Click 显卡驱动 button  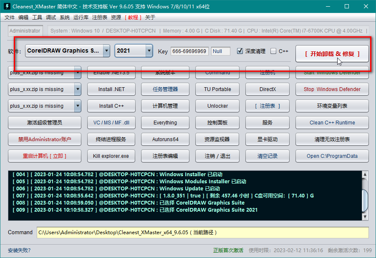pos(267,139)
